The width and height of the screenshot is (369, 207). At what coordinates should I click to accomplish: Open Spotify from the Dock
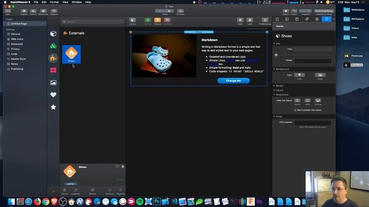[140, 202]
